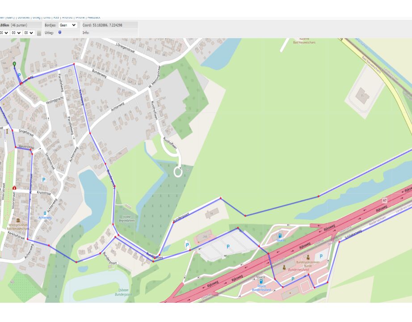
Task: Select the Texaco fuel icon north of Rijksweg
Action: click(x=280, y=235)
